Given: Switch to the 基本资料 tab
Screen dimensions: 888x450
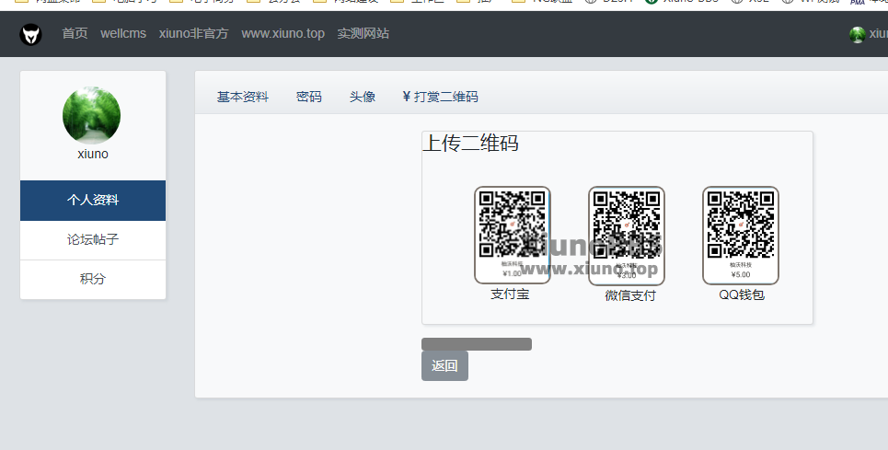Looking at the screenshot, I should click(x=243, y=97).
